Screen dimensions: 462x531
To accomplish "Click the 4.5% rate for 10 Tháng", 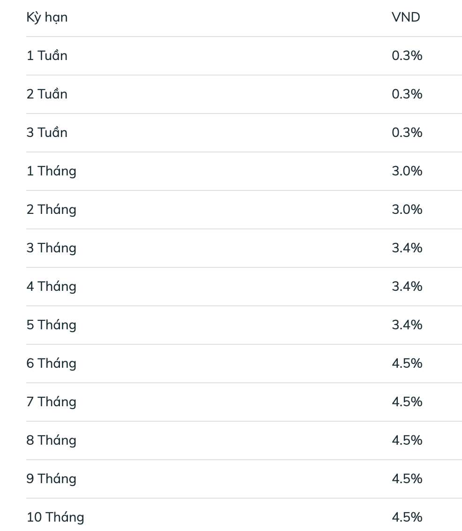I will click(407, 517).
